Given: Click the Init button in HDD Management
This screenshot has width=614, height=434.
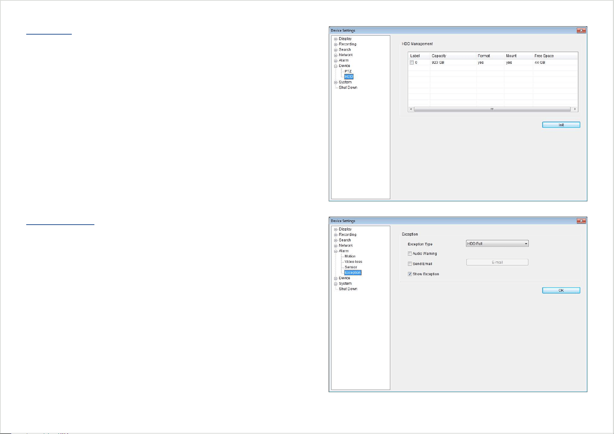Looking at the screenshot, I should (561, 125).
